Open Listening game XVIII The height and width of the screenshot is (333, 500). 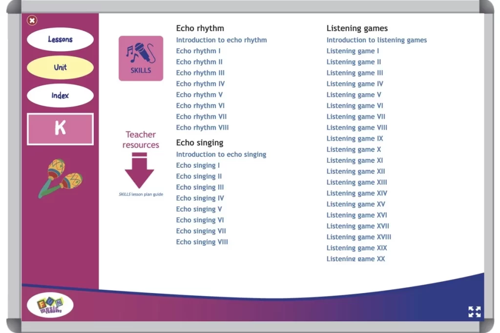tap(358, 237)
